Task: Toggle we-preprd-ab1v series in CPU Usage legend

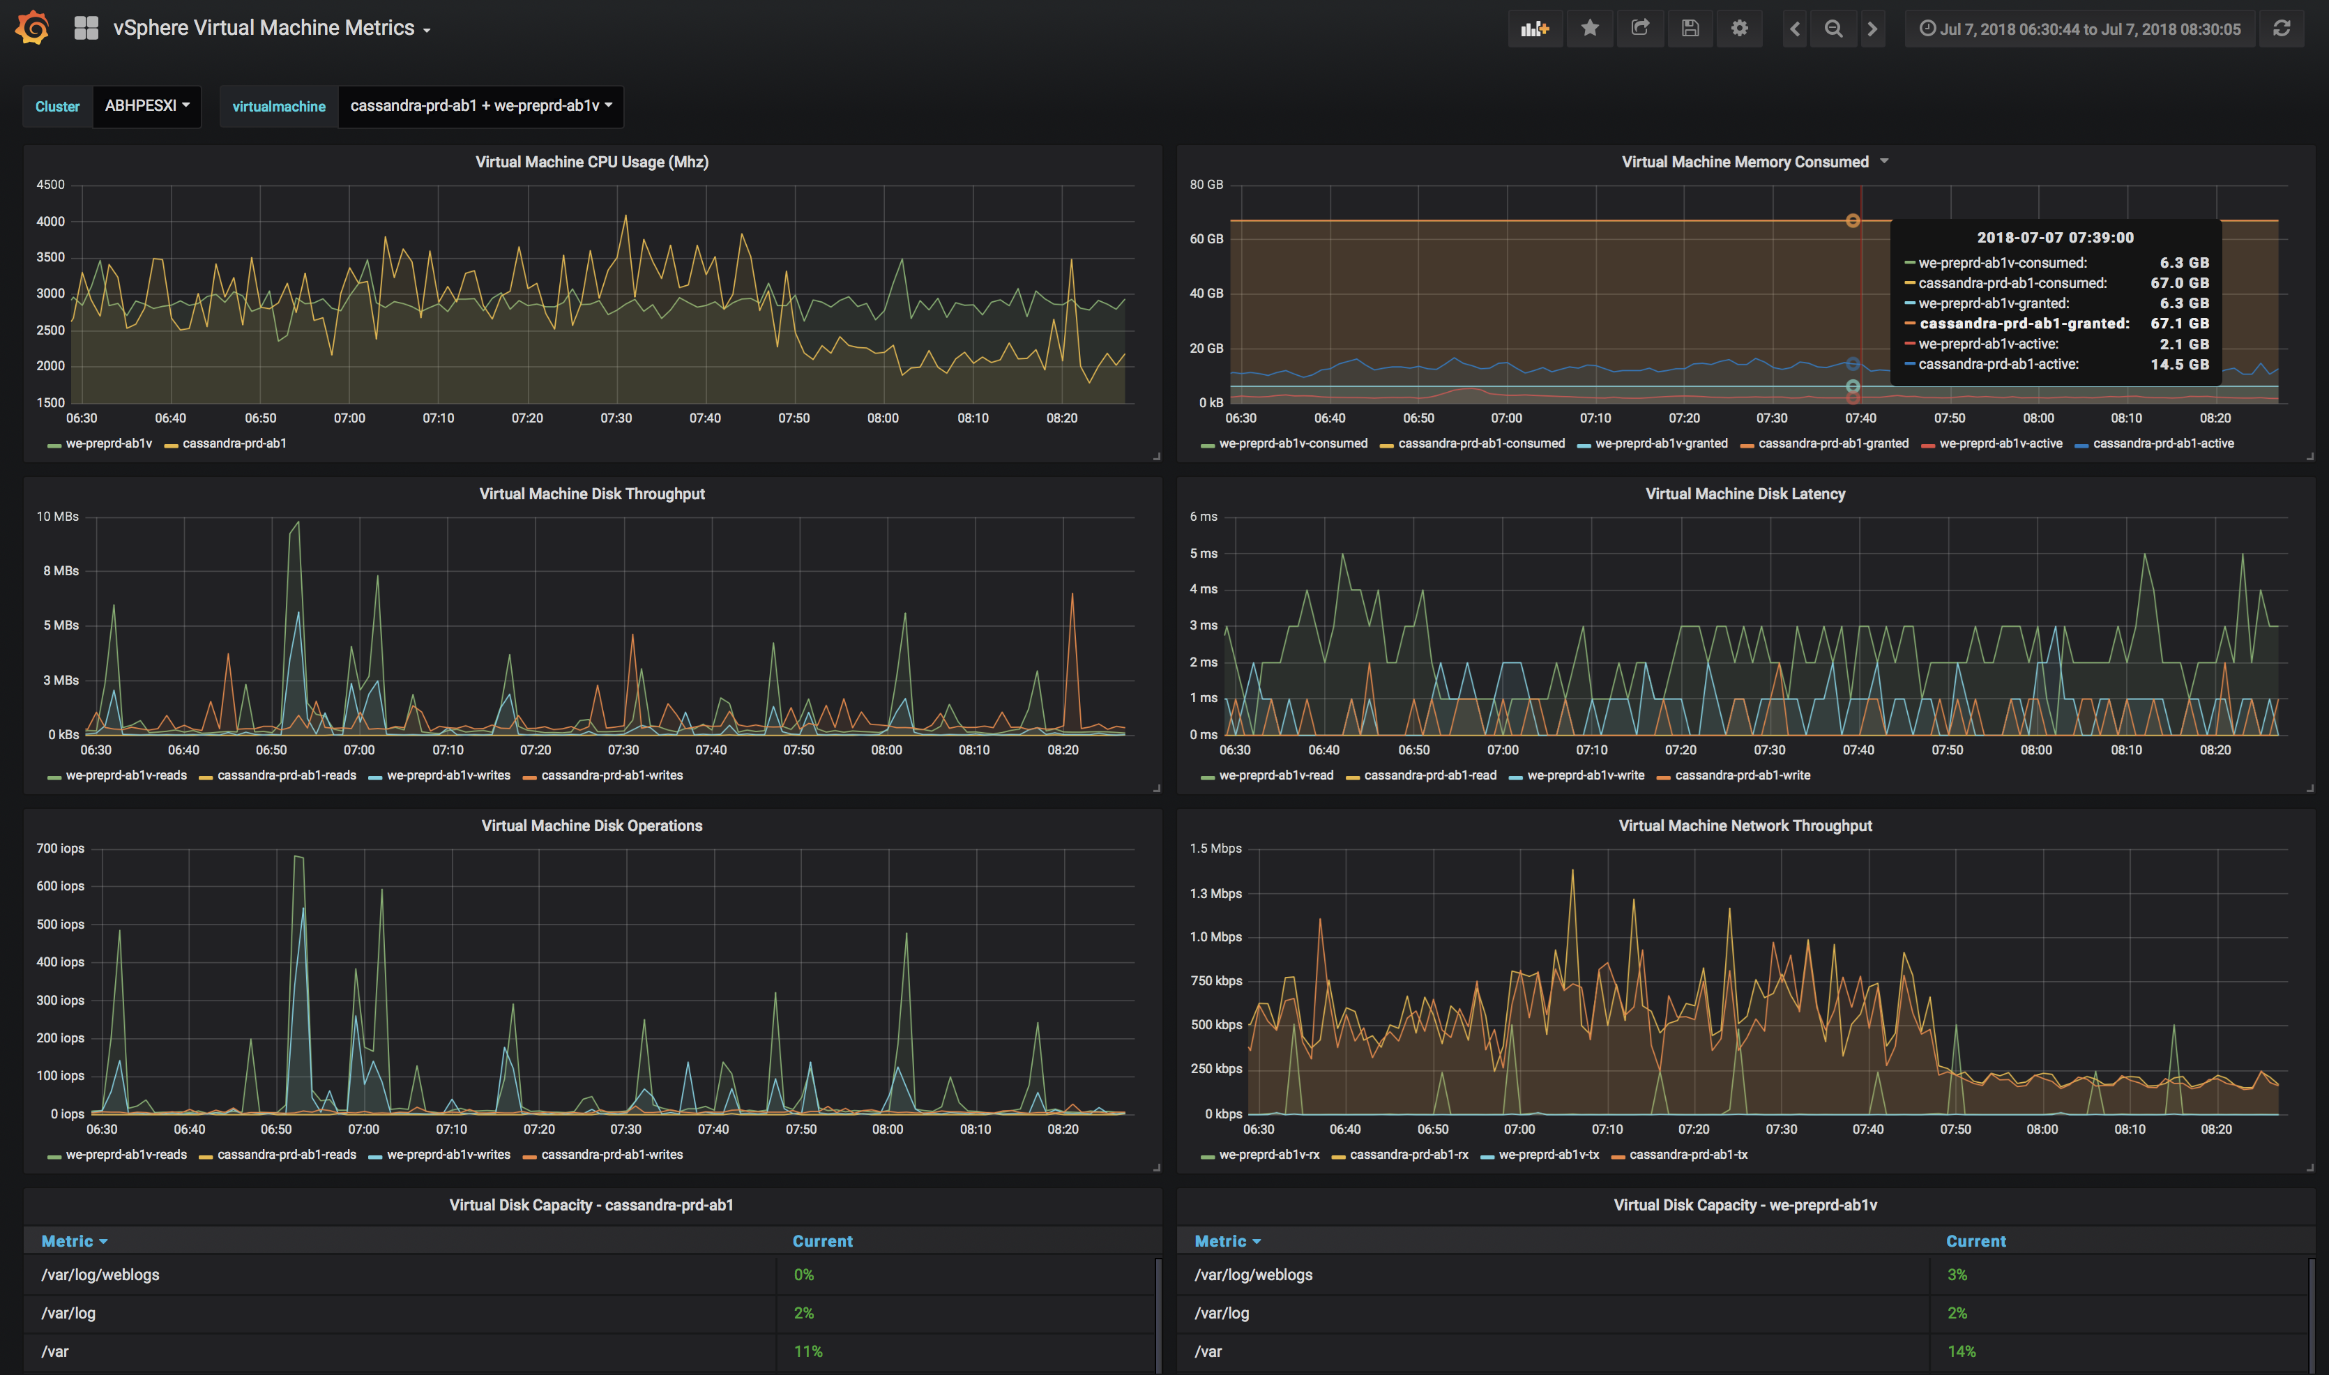Action: [x=108, y=444]
